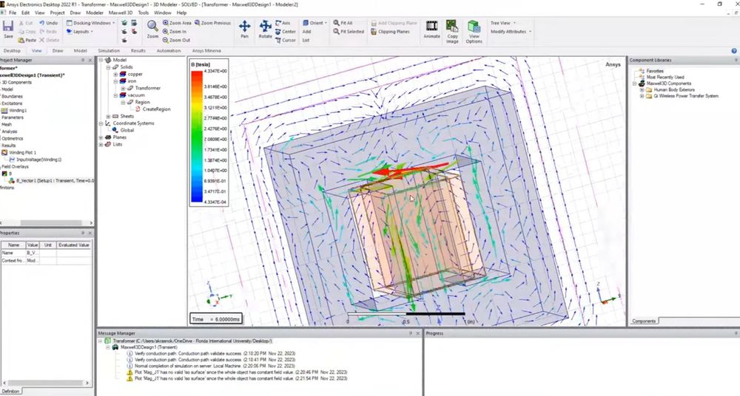Click Zoom In
The width and height of the screenshot is (740, 396).
tap(175, 32)
